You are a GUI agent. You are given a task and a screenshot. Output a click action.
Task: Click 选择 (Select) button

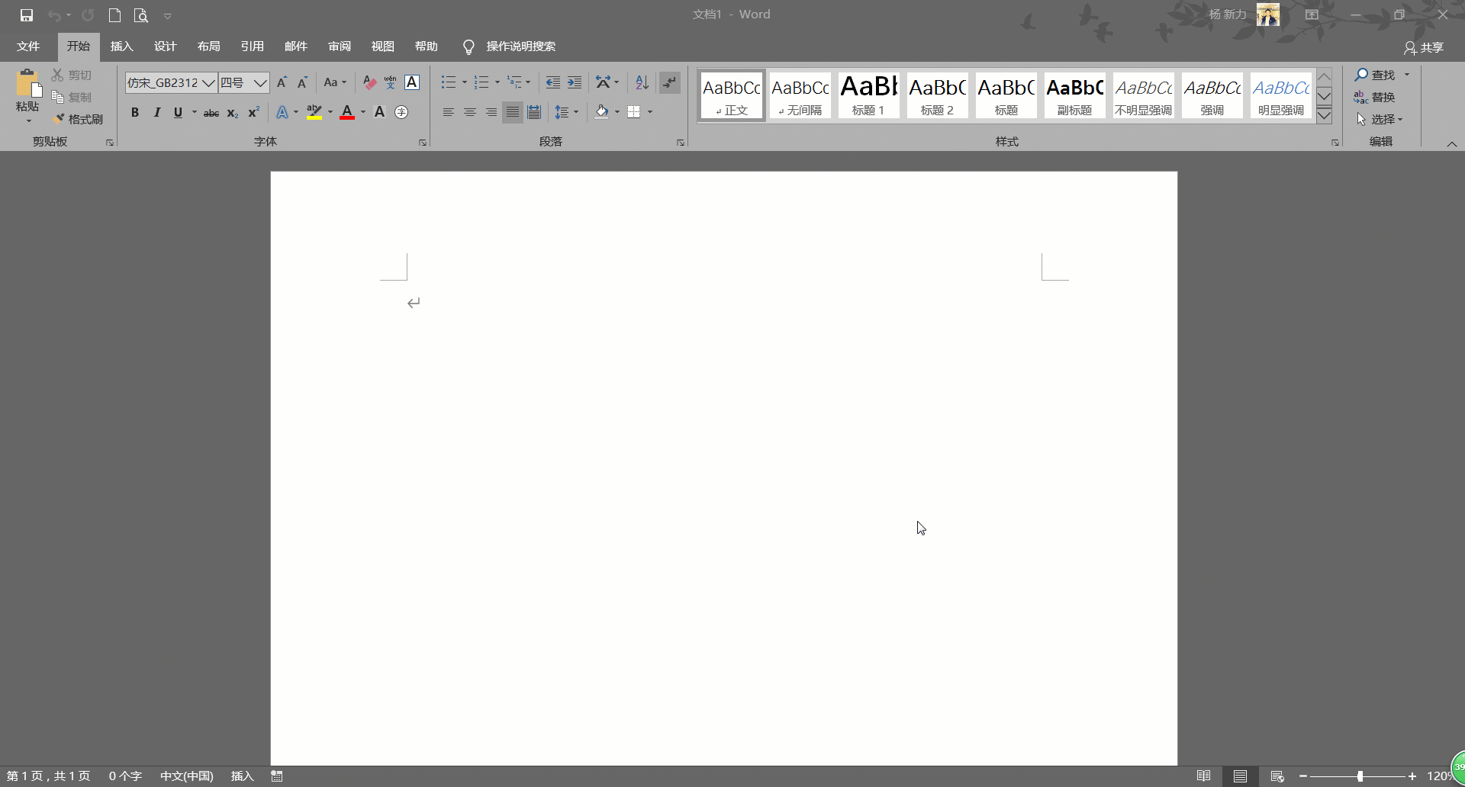[x=1380, y=119]
